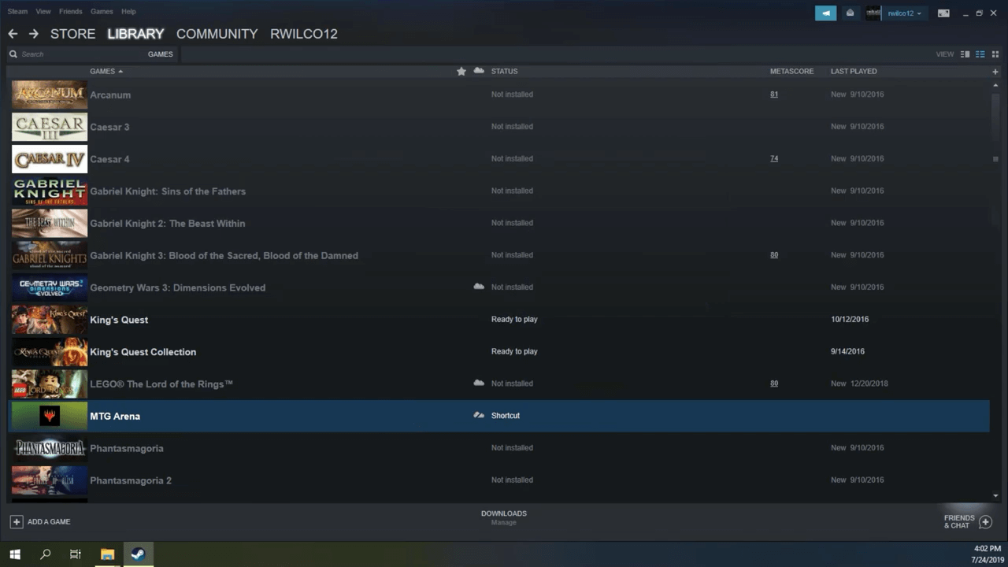Sort by GAMES column header
1008x567 pixels.
click(x=106, y=71)
